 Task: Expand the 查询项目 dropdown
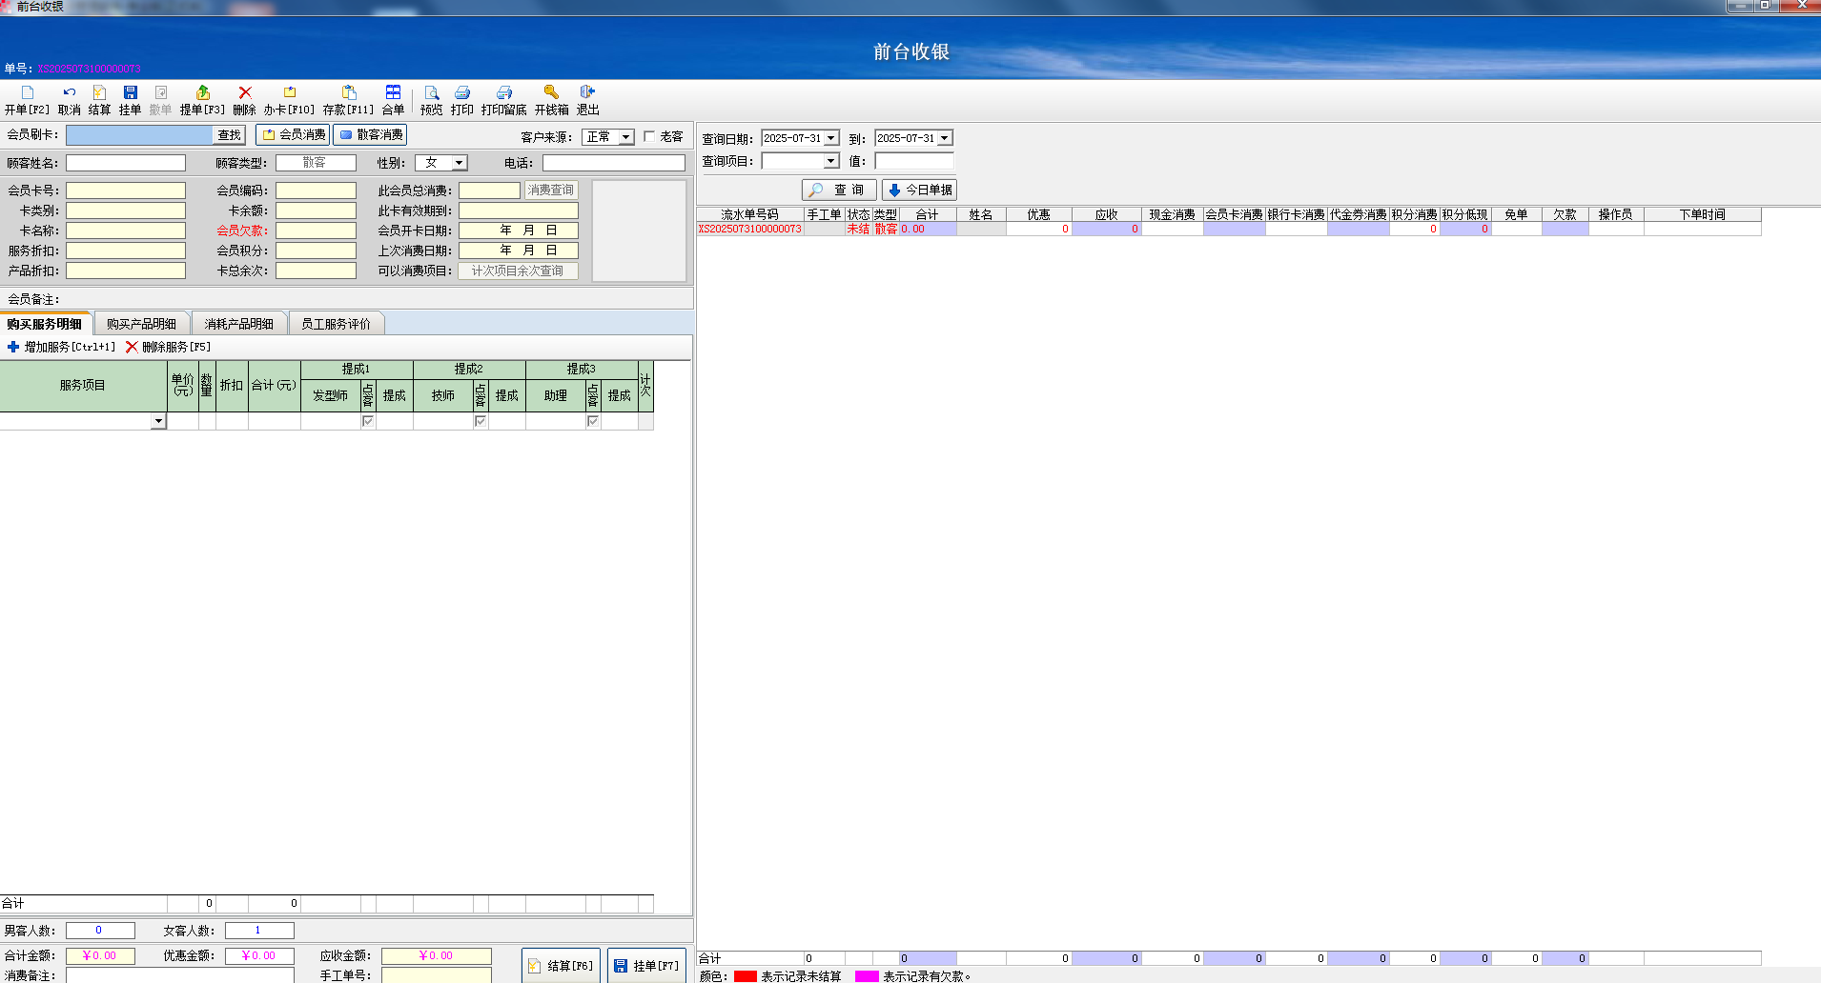(x=831, y=161)
